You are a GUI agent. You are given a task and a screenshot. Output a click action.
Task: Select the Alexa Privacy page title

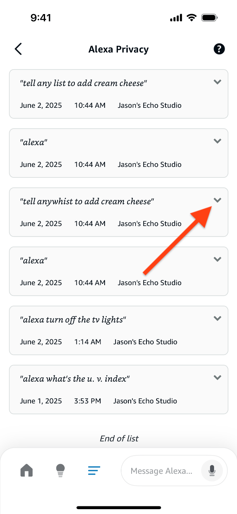tap(119, 49)
